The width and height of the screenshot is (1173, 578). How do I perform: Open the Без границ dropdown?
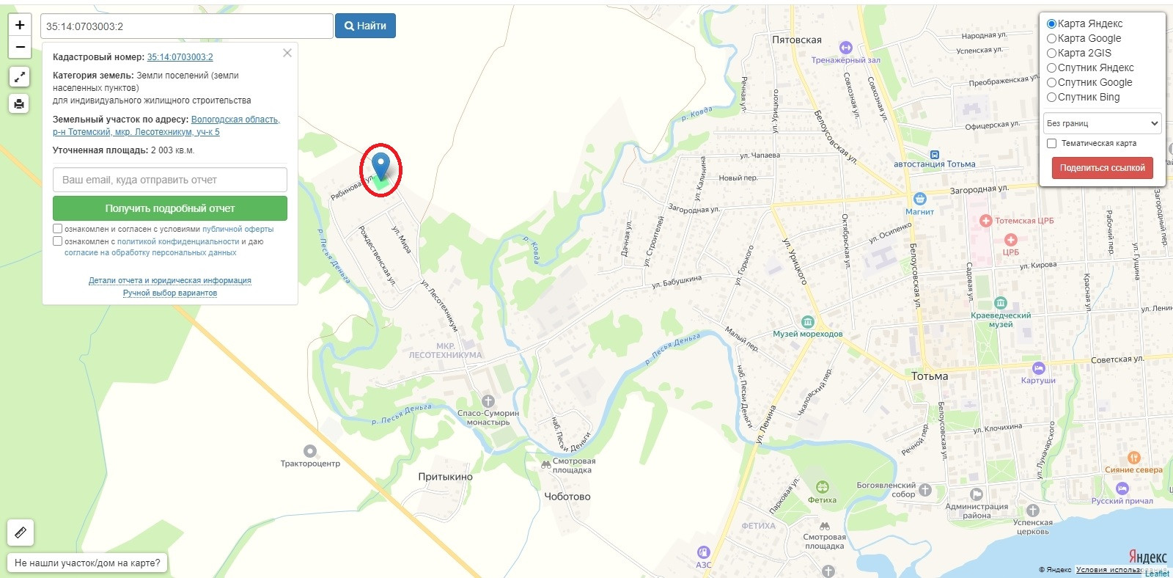1103,123
